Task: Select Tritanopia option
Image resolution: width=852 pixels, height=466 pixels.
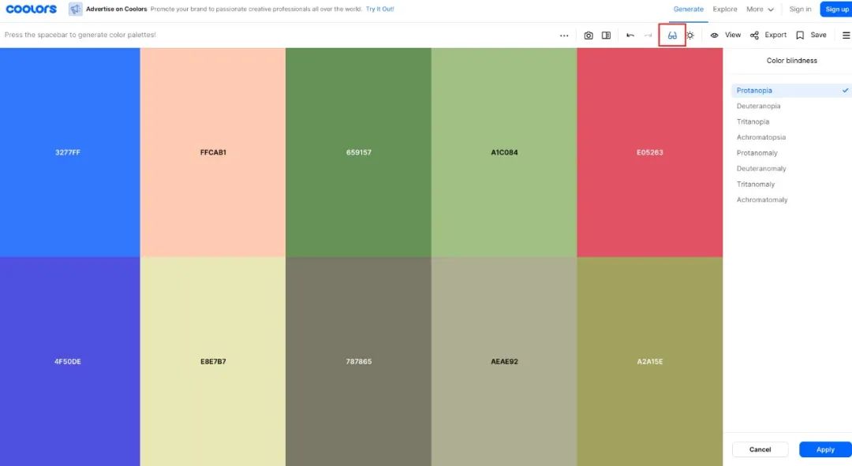Action: click(x=791, y=121)
